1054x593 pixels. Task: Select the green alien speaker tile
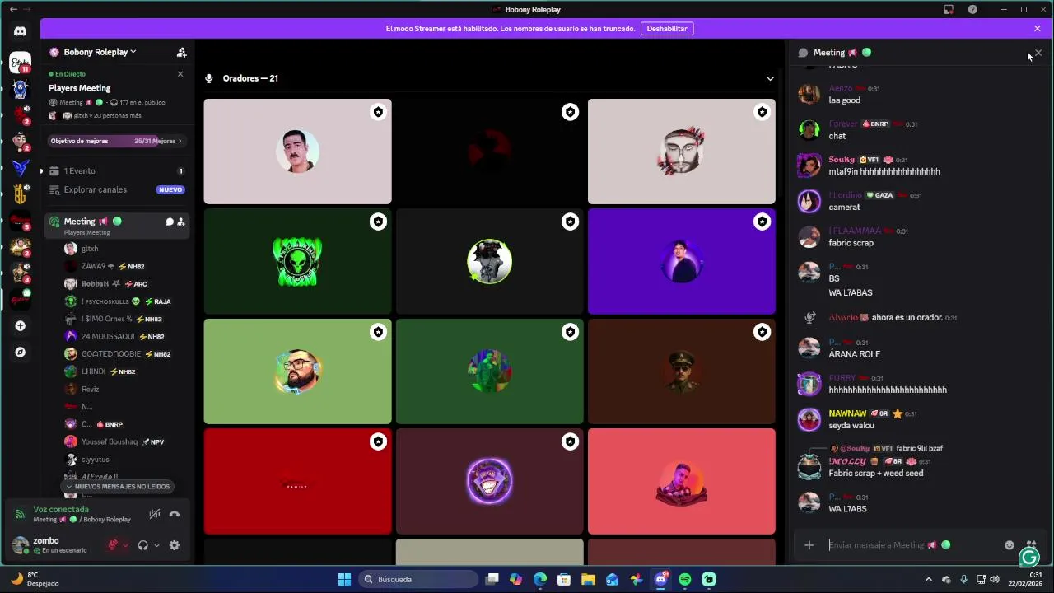point(297,262)
